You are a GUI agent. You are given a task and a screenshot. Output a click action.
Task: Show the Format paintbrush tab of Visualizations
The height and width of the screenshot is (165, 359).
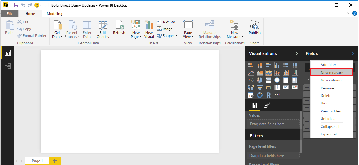(267, 105)
